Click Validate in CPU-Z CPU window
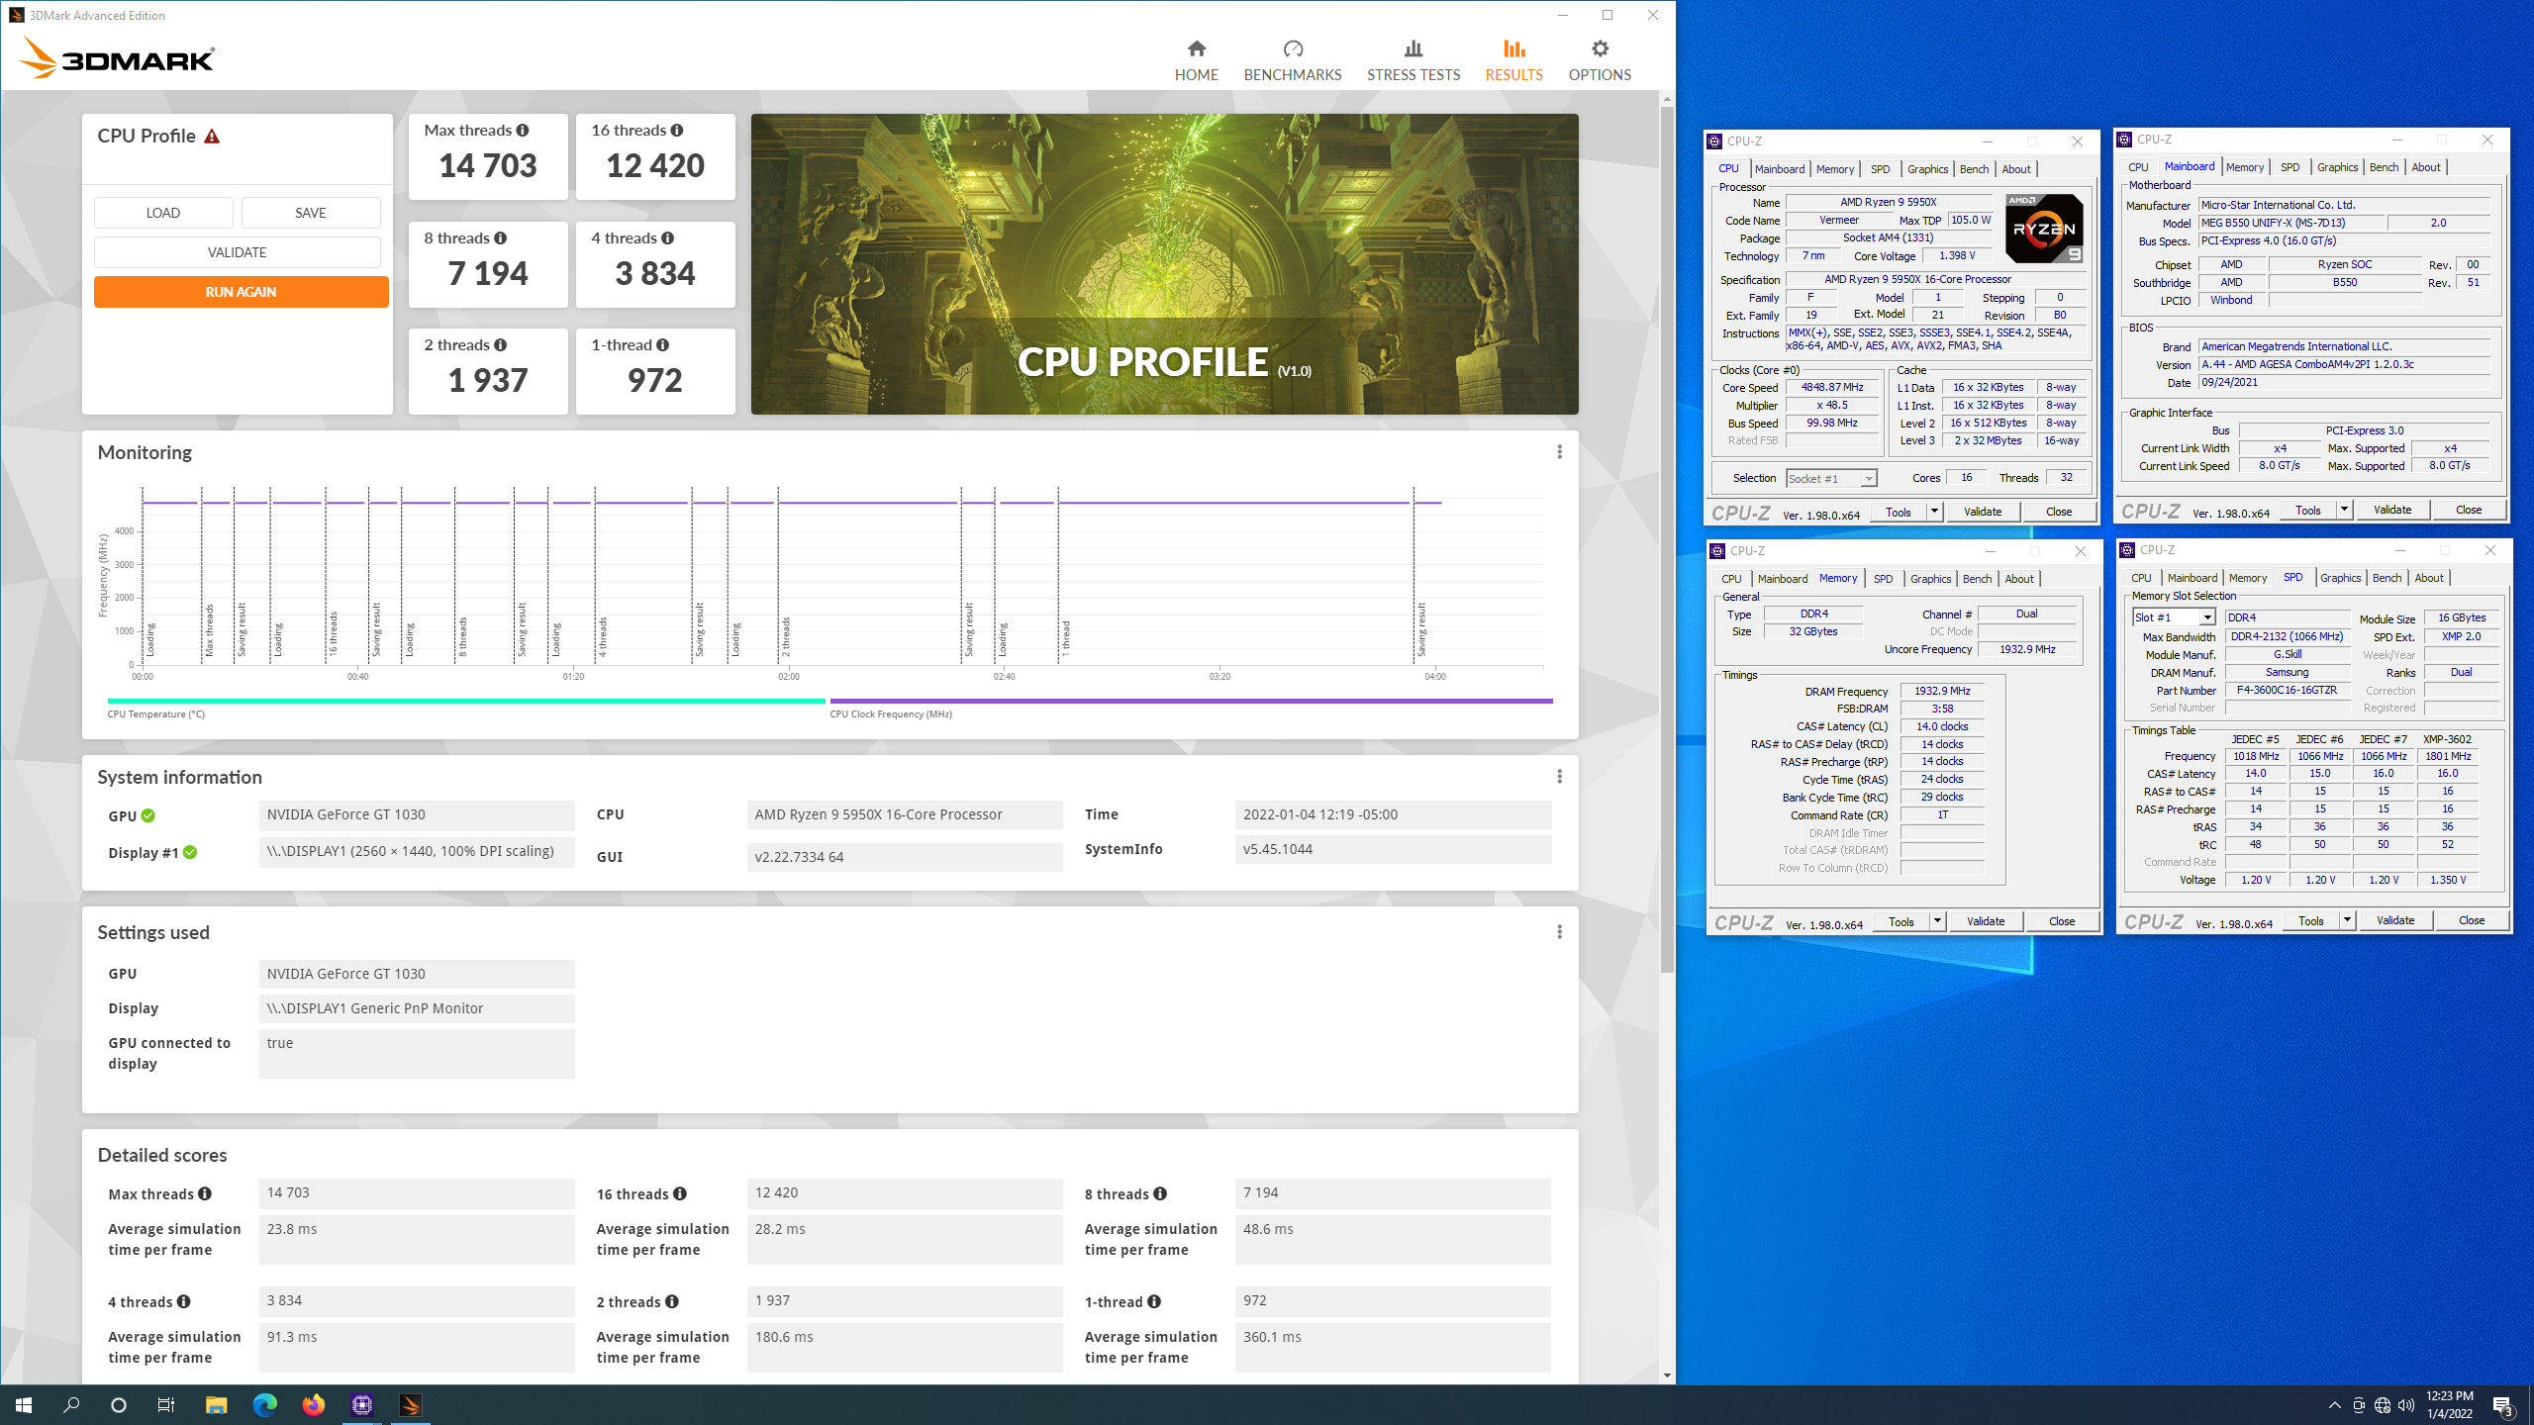 1983,512
